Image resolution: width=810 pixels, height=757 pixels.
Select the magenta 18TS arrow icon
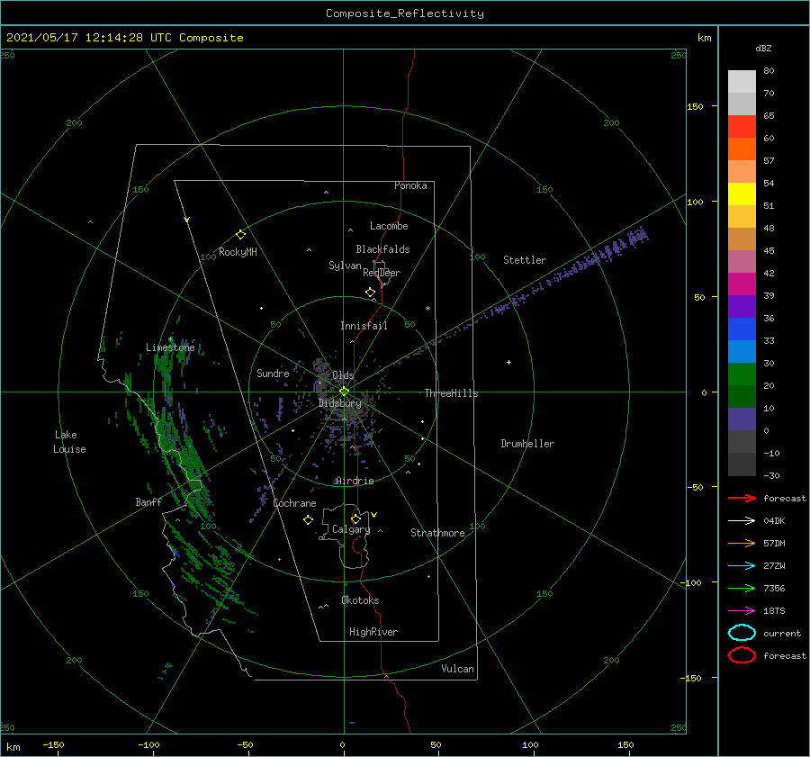tap(742, 611)
